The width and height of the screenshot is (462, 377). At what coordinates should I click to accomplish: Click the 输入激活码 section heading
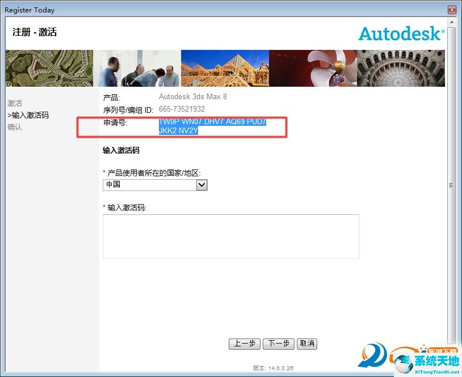click(x=121, y=151)
